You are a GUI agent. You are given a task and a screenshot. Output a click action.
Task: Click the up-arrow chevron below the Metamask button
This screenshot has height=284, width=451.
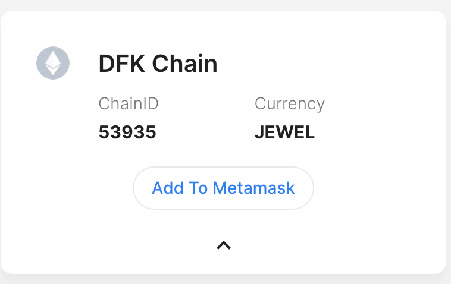(x=224, y=245)
